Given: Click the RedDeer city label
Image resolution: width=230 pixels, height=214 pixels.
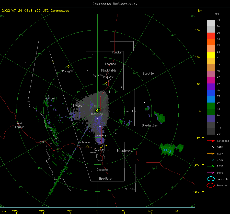Looking at the screenshot, I should point(108,77).
